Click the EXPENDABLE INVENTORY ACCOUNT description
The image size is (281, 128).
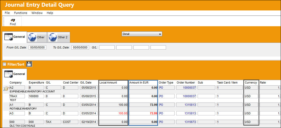32,91
